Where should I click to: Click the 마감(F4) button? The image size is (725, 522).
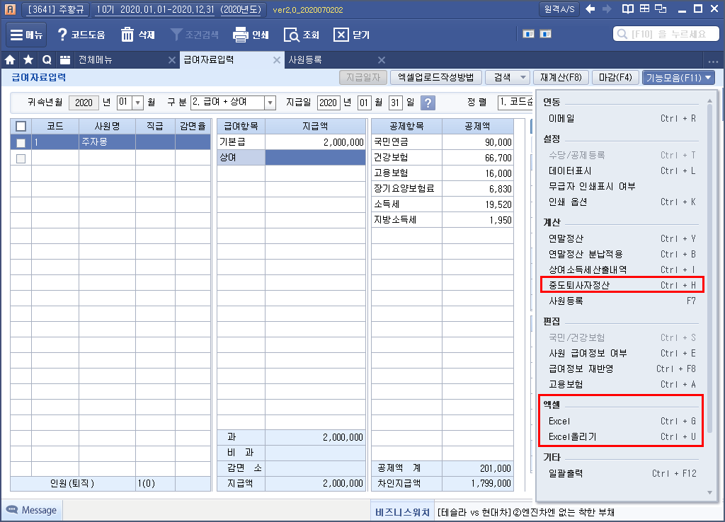[x=615, y=78]
